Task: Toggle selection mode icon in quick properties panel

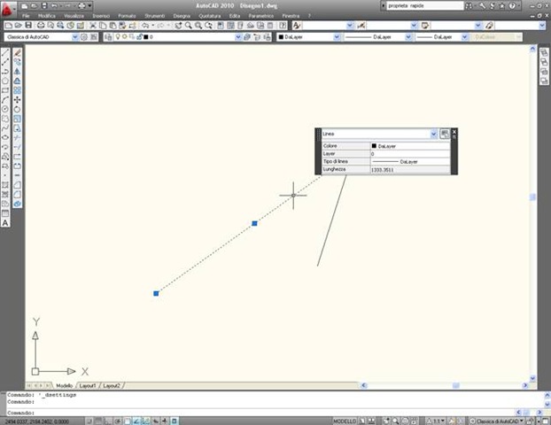Action: coord(445,134)
